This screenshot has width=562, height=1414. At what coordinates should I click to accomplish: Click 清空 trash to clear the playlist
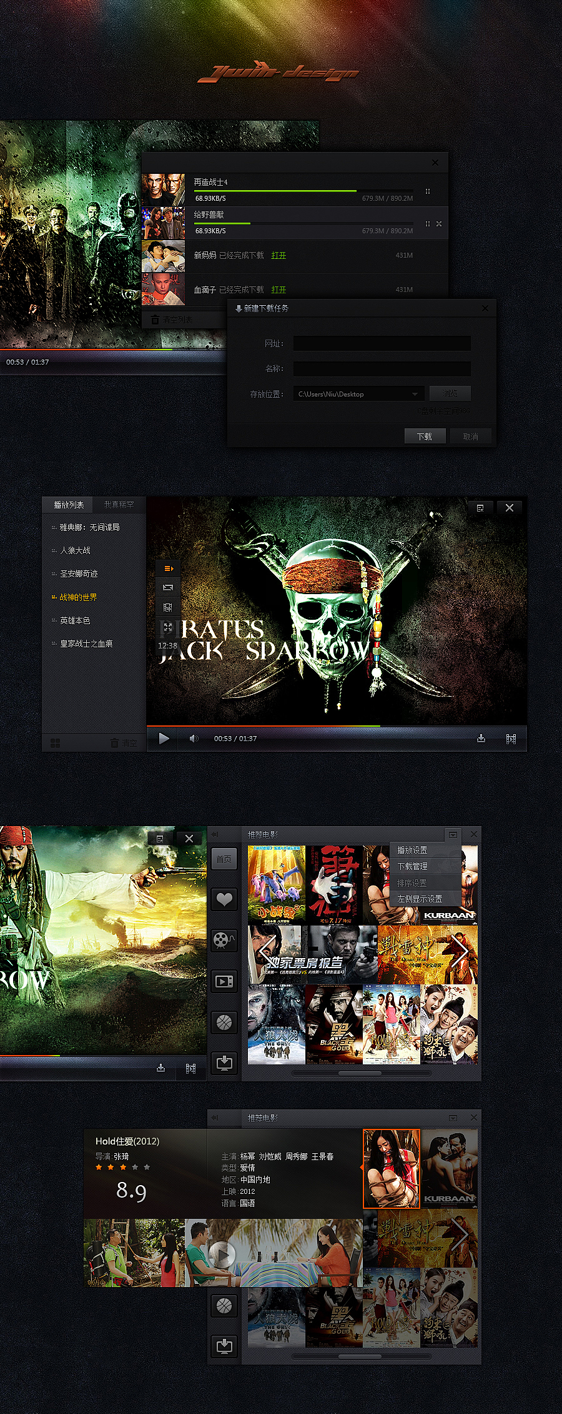click(x=124, y=743)
